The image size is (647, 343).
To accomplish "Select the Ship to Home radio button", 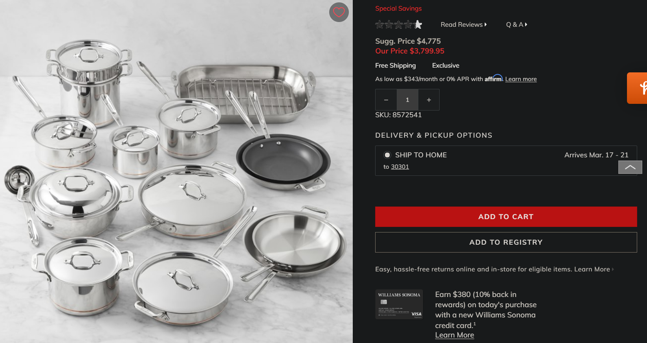I will 387,155.
